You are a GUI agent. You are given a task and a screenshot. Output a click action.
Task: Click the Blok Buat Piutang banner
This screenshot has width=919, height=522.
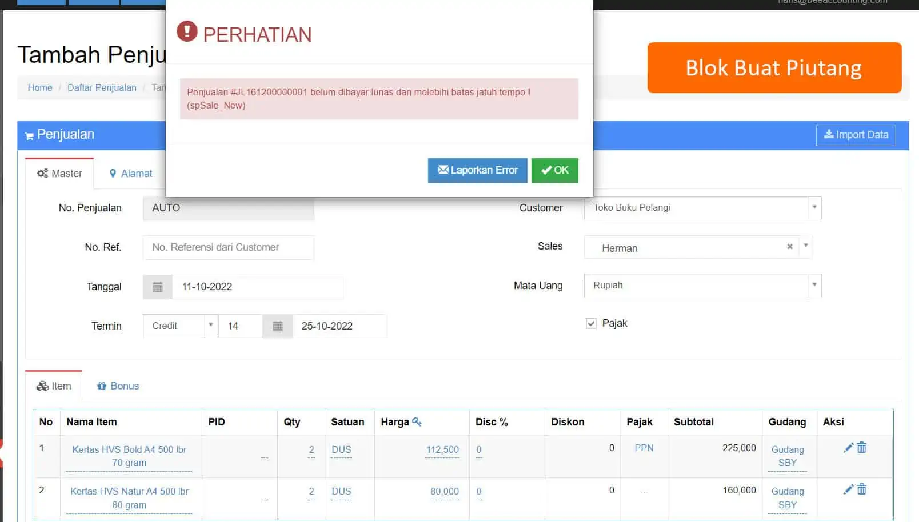click(774, 67)
